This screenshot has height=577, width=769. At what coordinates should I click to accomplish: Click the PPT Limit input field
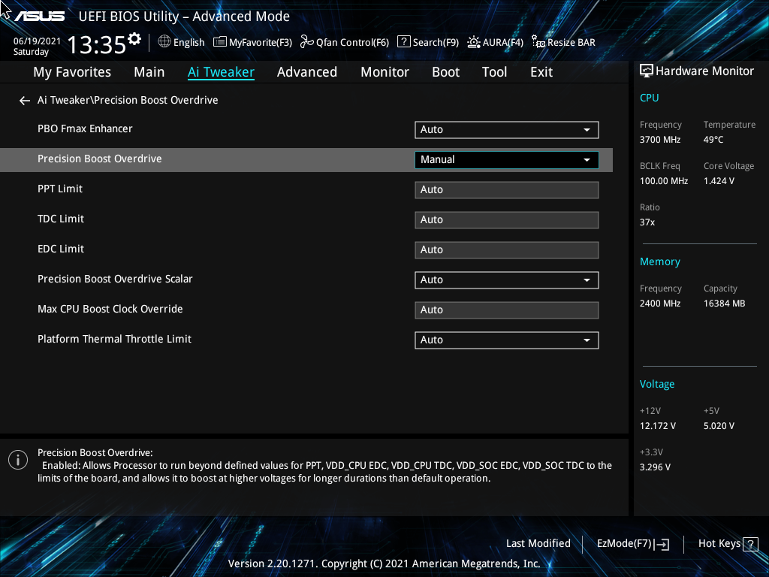click(x=506, y=189)
